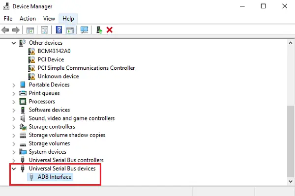295x196 pixels.
Task: Select the Portable Devices label
Action: pyautogui.click(x=49, y=85)
